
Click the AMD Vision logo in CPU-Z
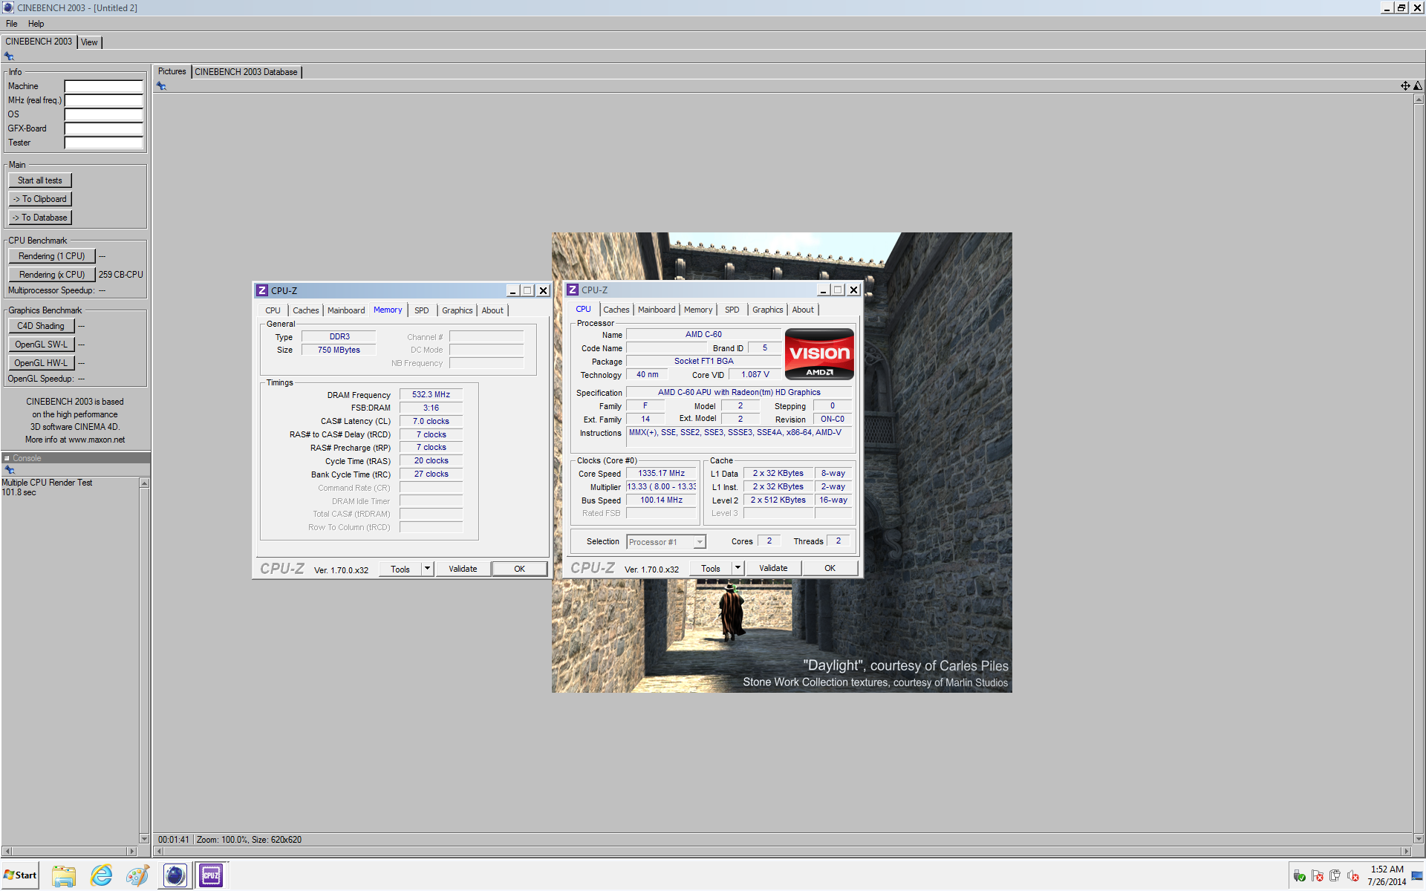click(819, 354)
